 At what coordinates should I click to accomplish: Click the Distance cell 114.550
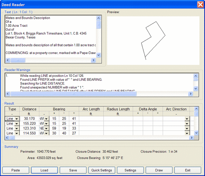tap(29, 133)
